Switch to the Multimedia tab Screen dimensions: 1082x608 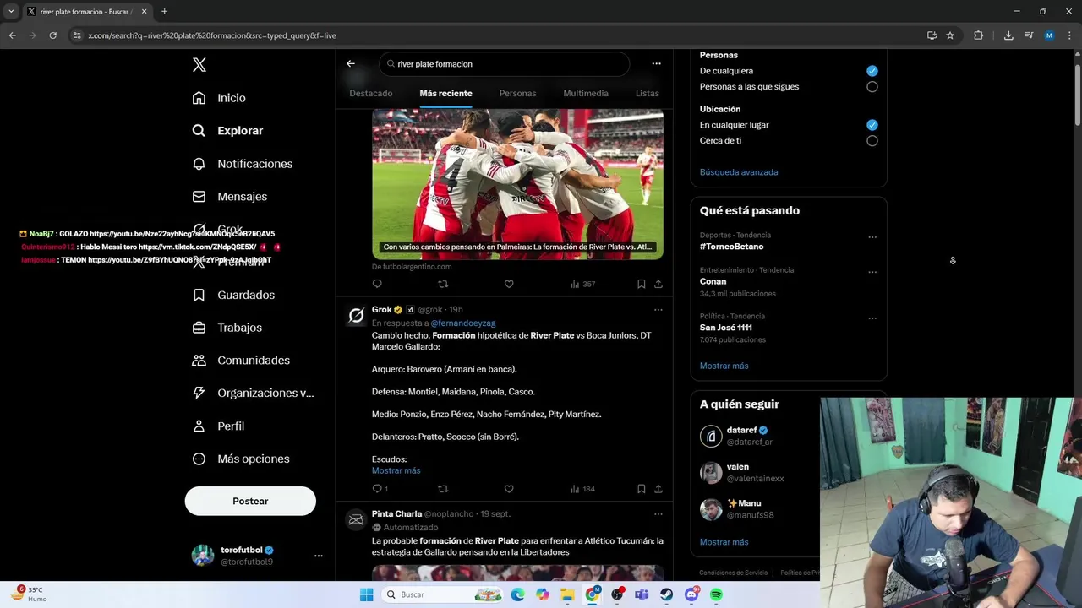pos(586,93)
